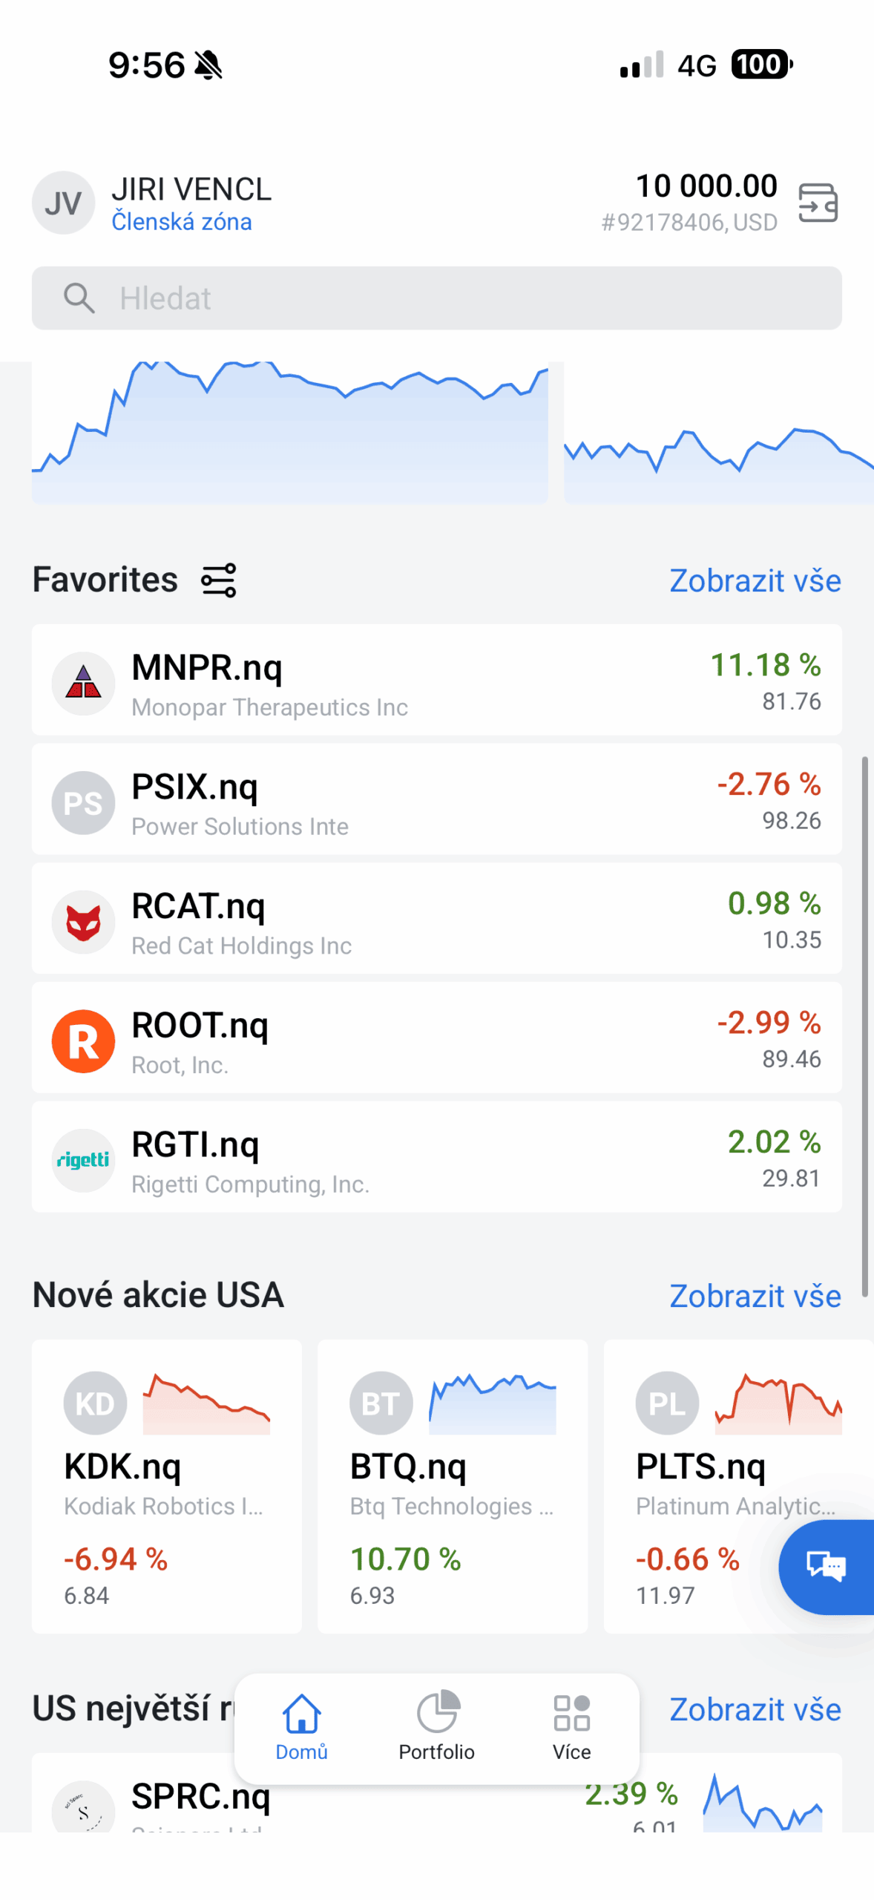Viewport: 874px width, 1900px height.
Task: Tap the Rigetti logo icon
Action: point(83,1159)
